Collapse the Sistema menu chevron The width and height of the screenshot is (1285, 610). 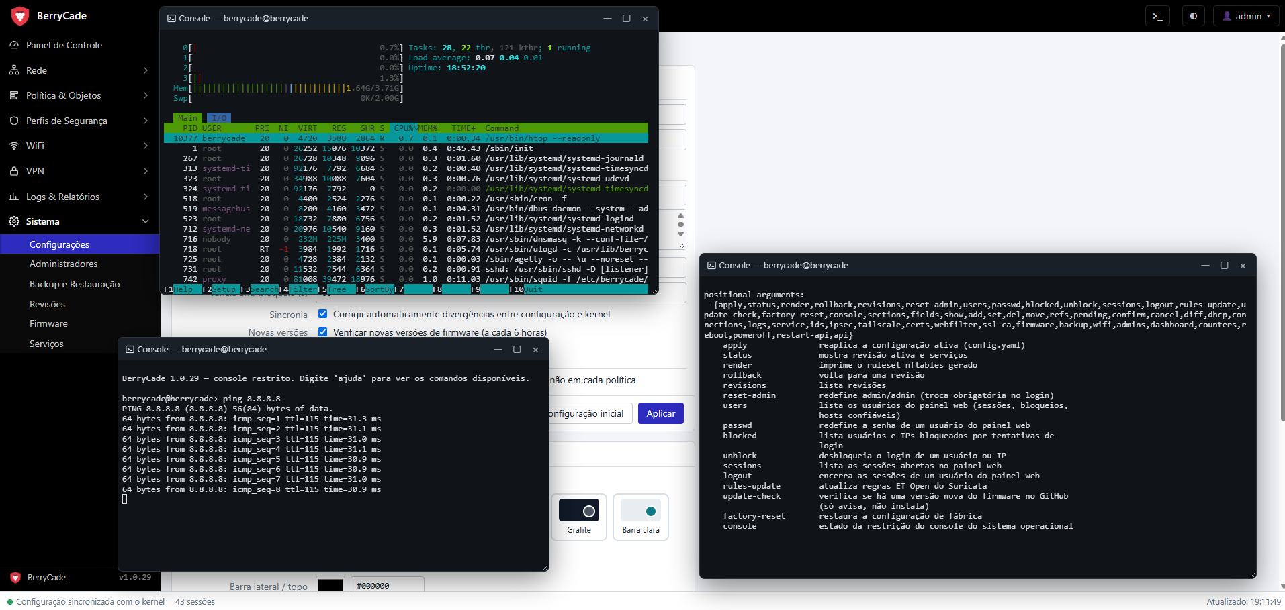(x=146, y=221)
